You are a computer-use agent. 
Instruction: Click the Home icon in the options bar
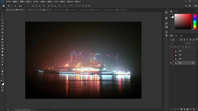click(x=4, y=6)
